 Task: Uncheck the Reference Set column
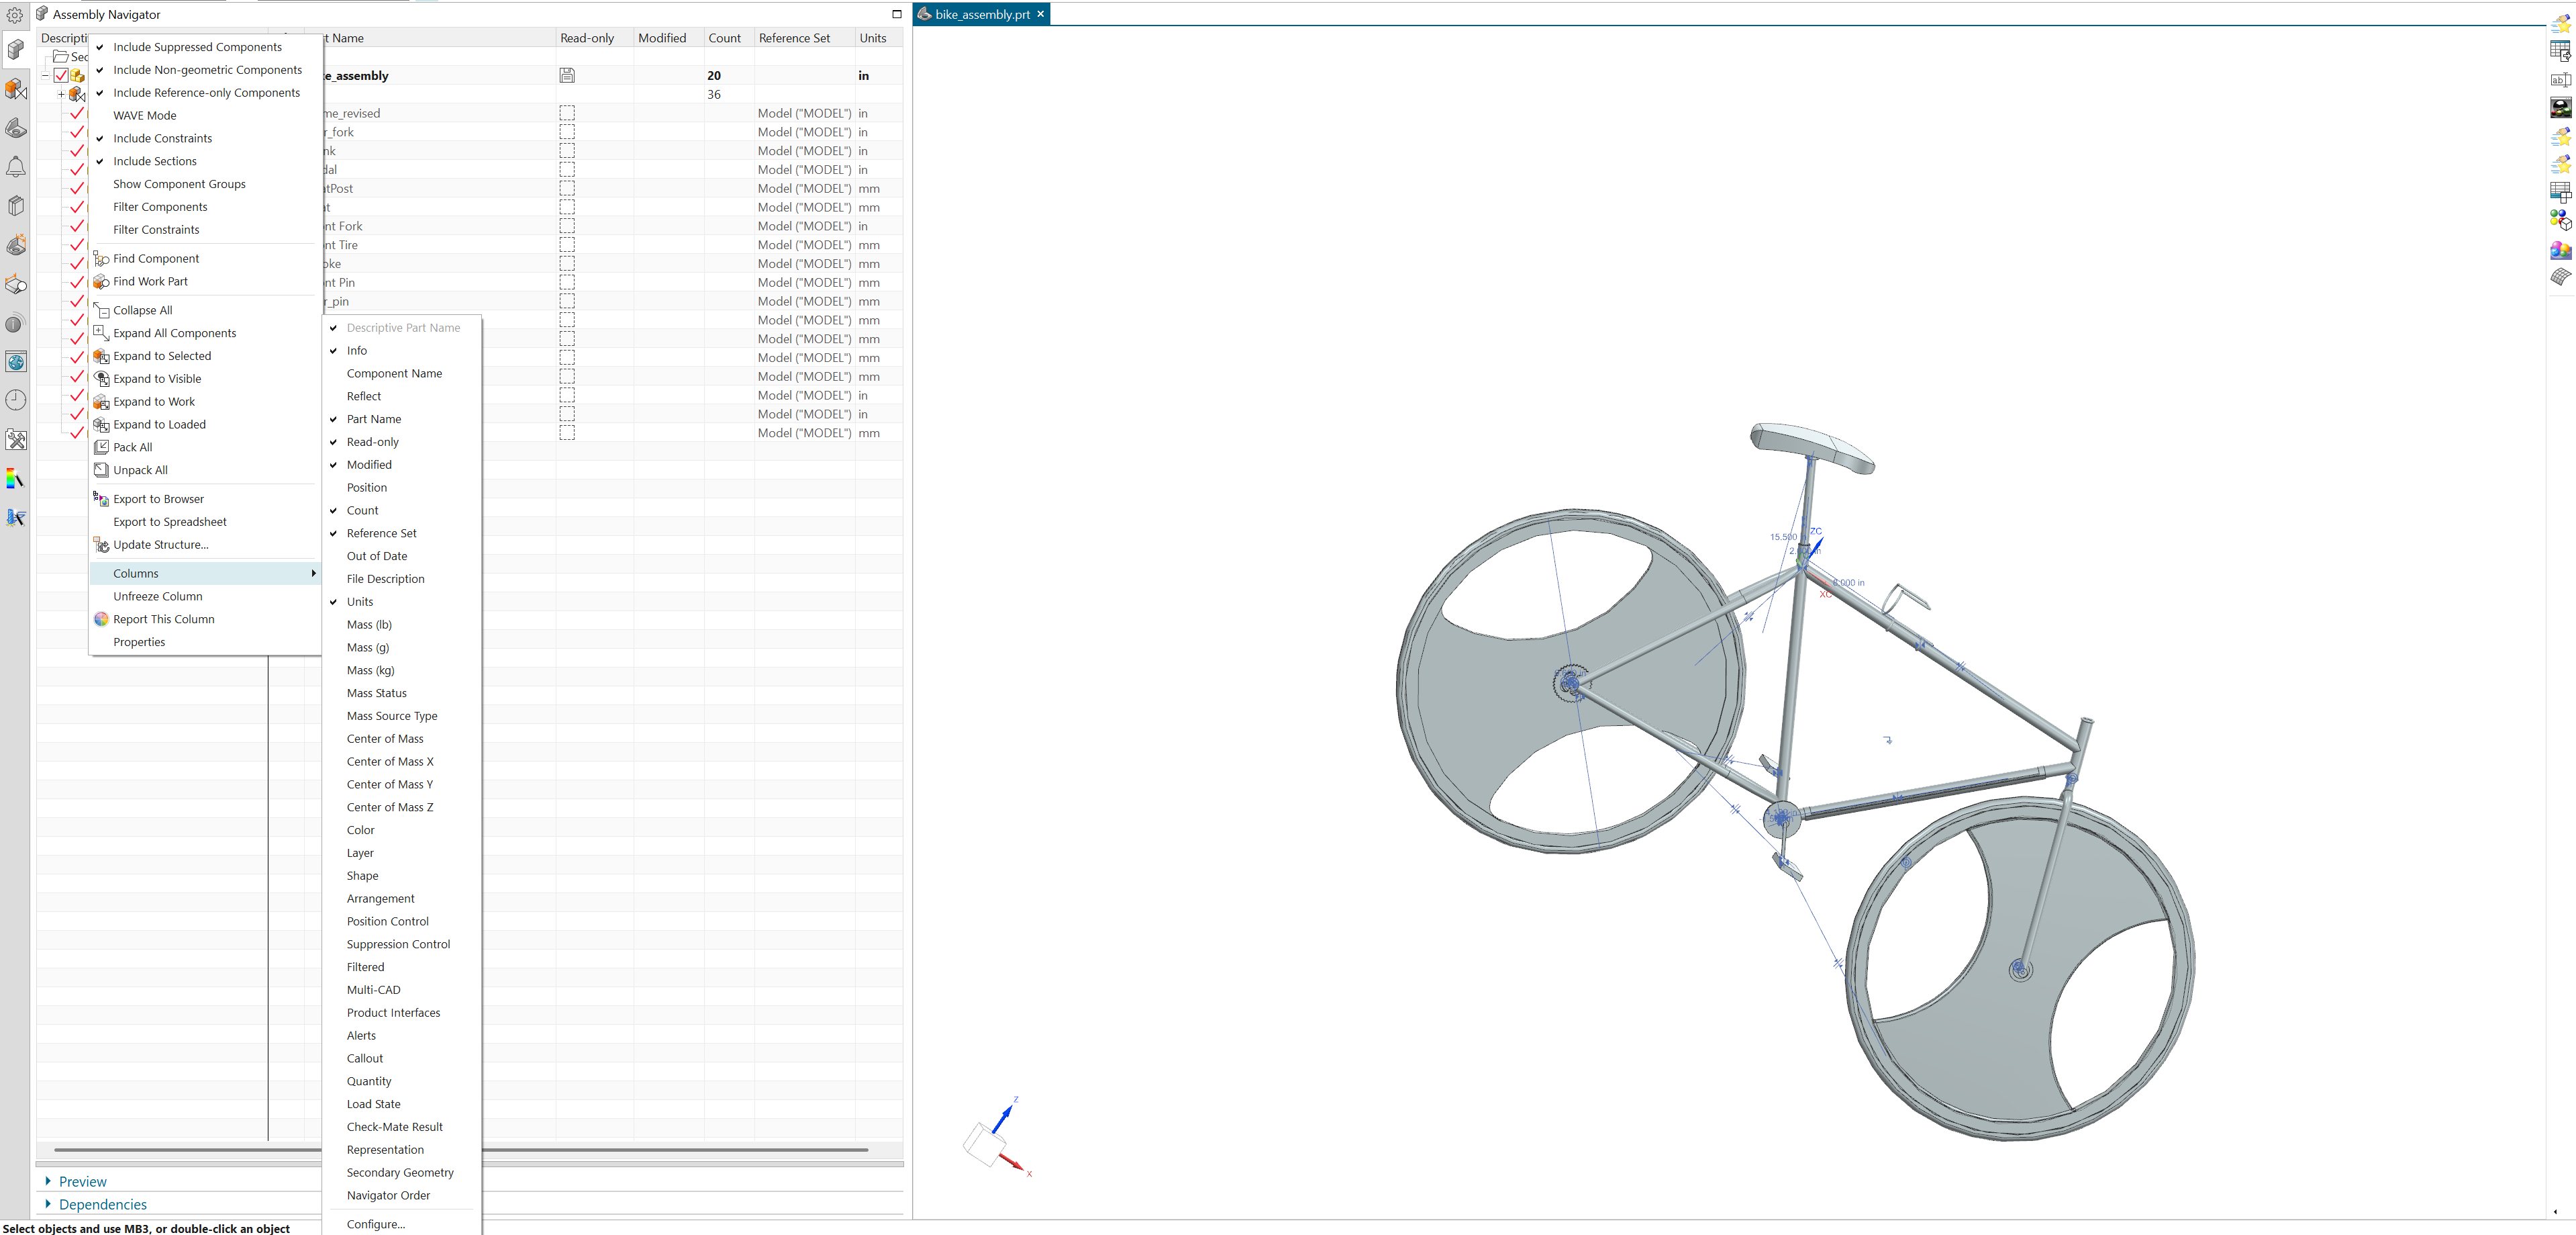point(382,533)
